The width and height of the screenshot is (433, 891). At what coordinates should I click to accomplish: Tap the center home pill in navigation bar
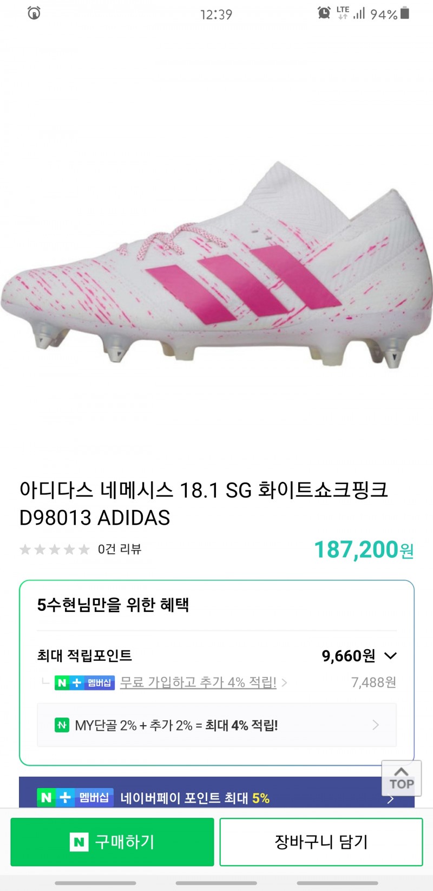[x=216, y=883]
